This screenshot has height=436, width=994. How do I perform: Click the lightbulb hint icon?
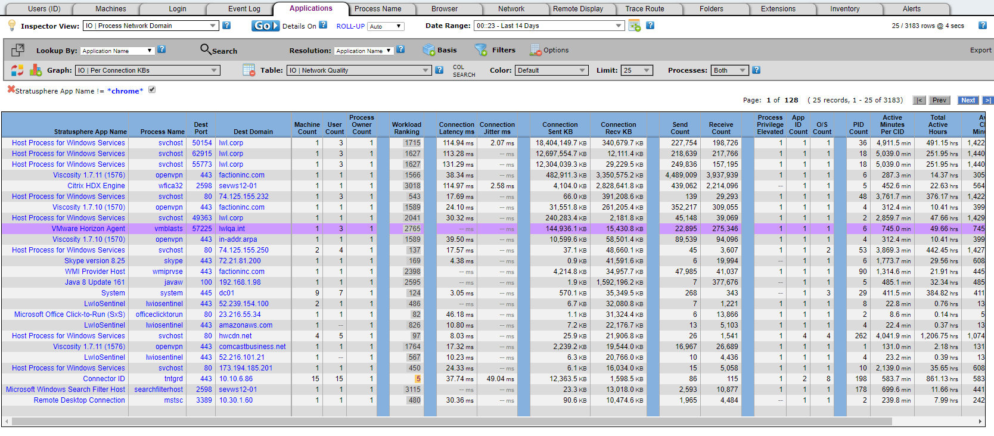11,25
